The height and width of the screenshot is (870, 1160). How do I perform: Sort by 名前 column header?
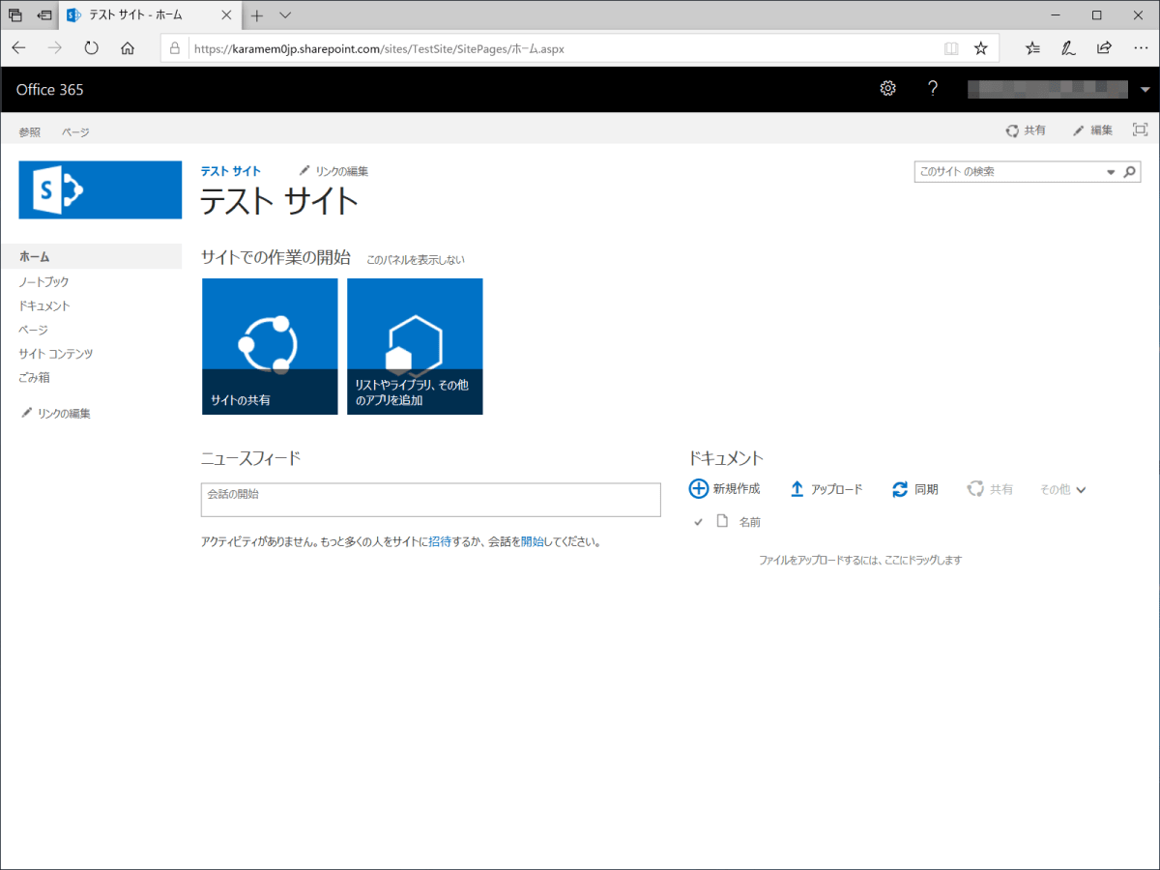pyautogui.click(x=750, y=522)
